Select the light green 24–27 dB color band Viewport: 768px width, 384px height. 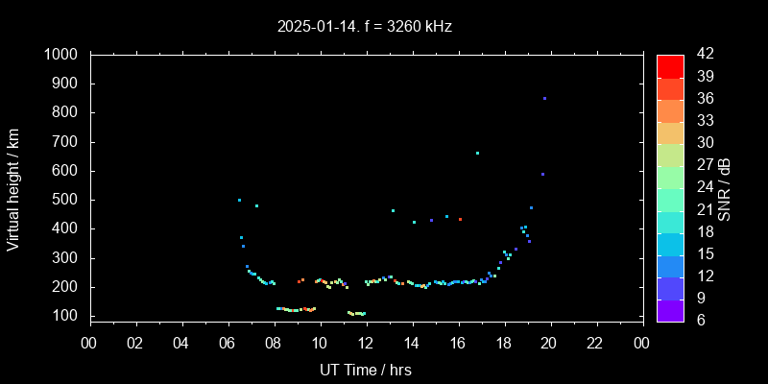[x=670, y=177]
